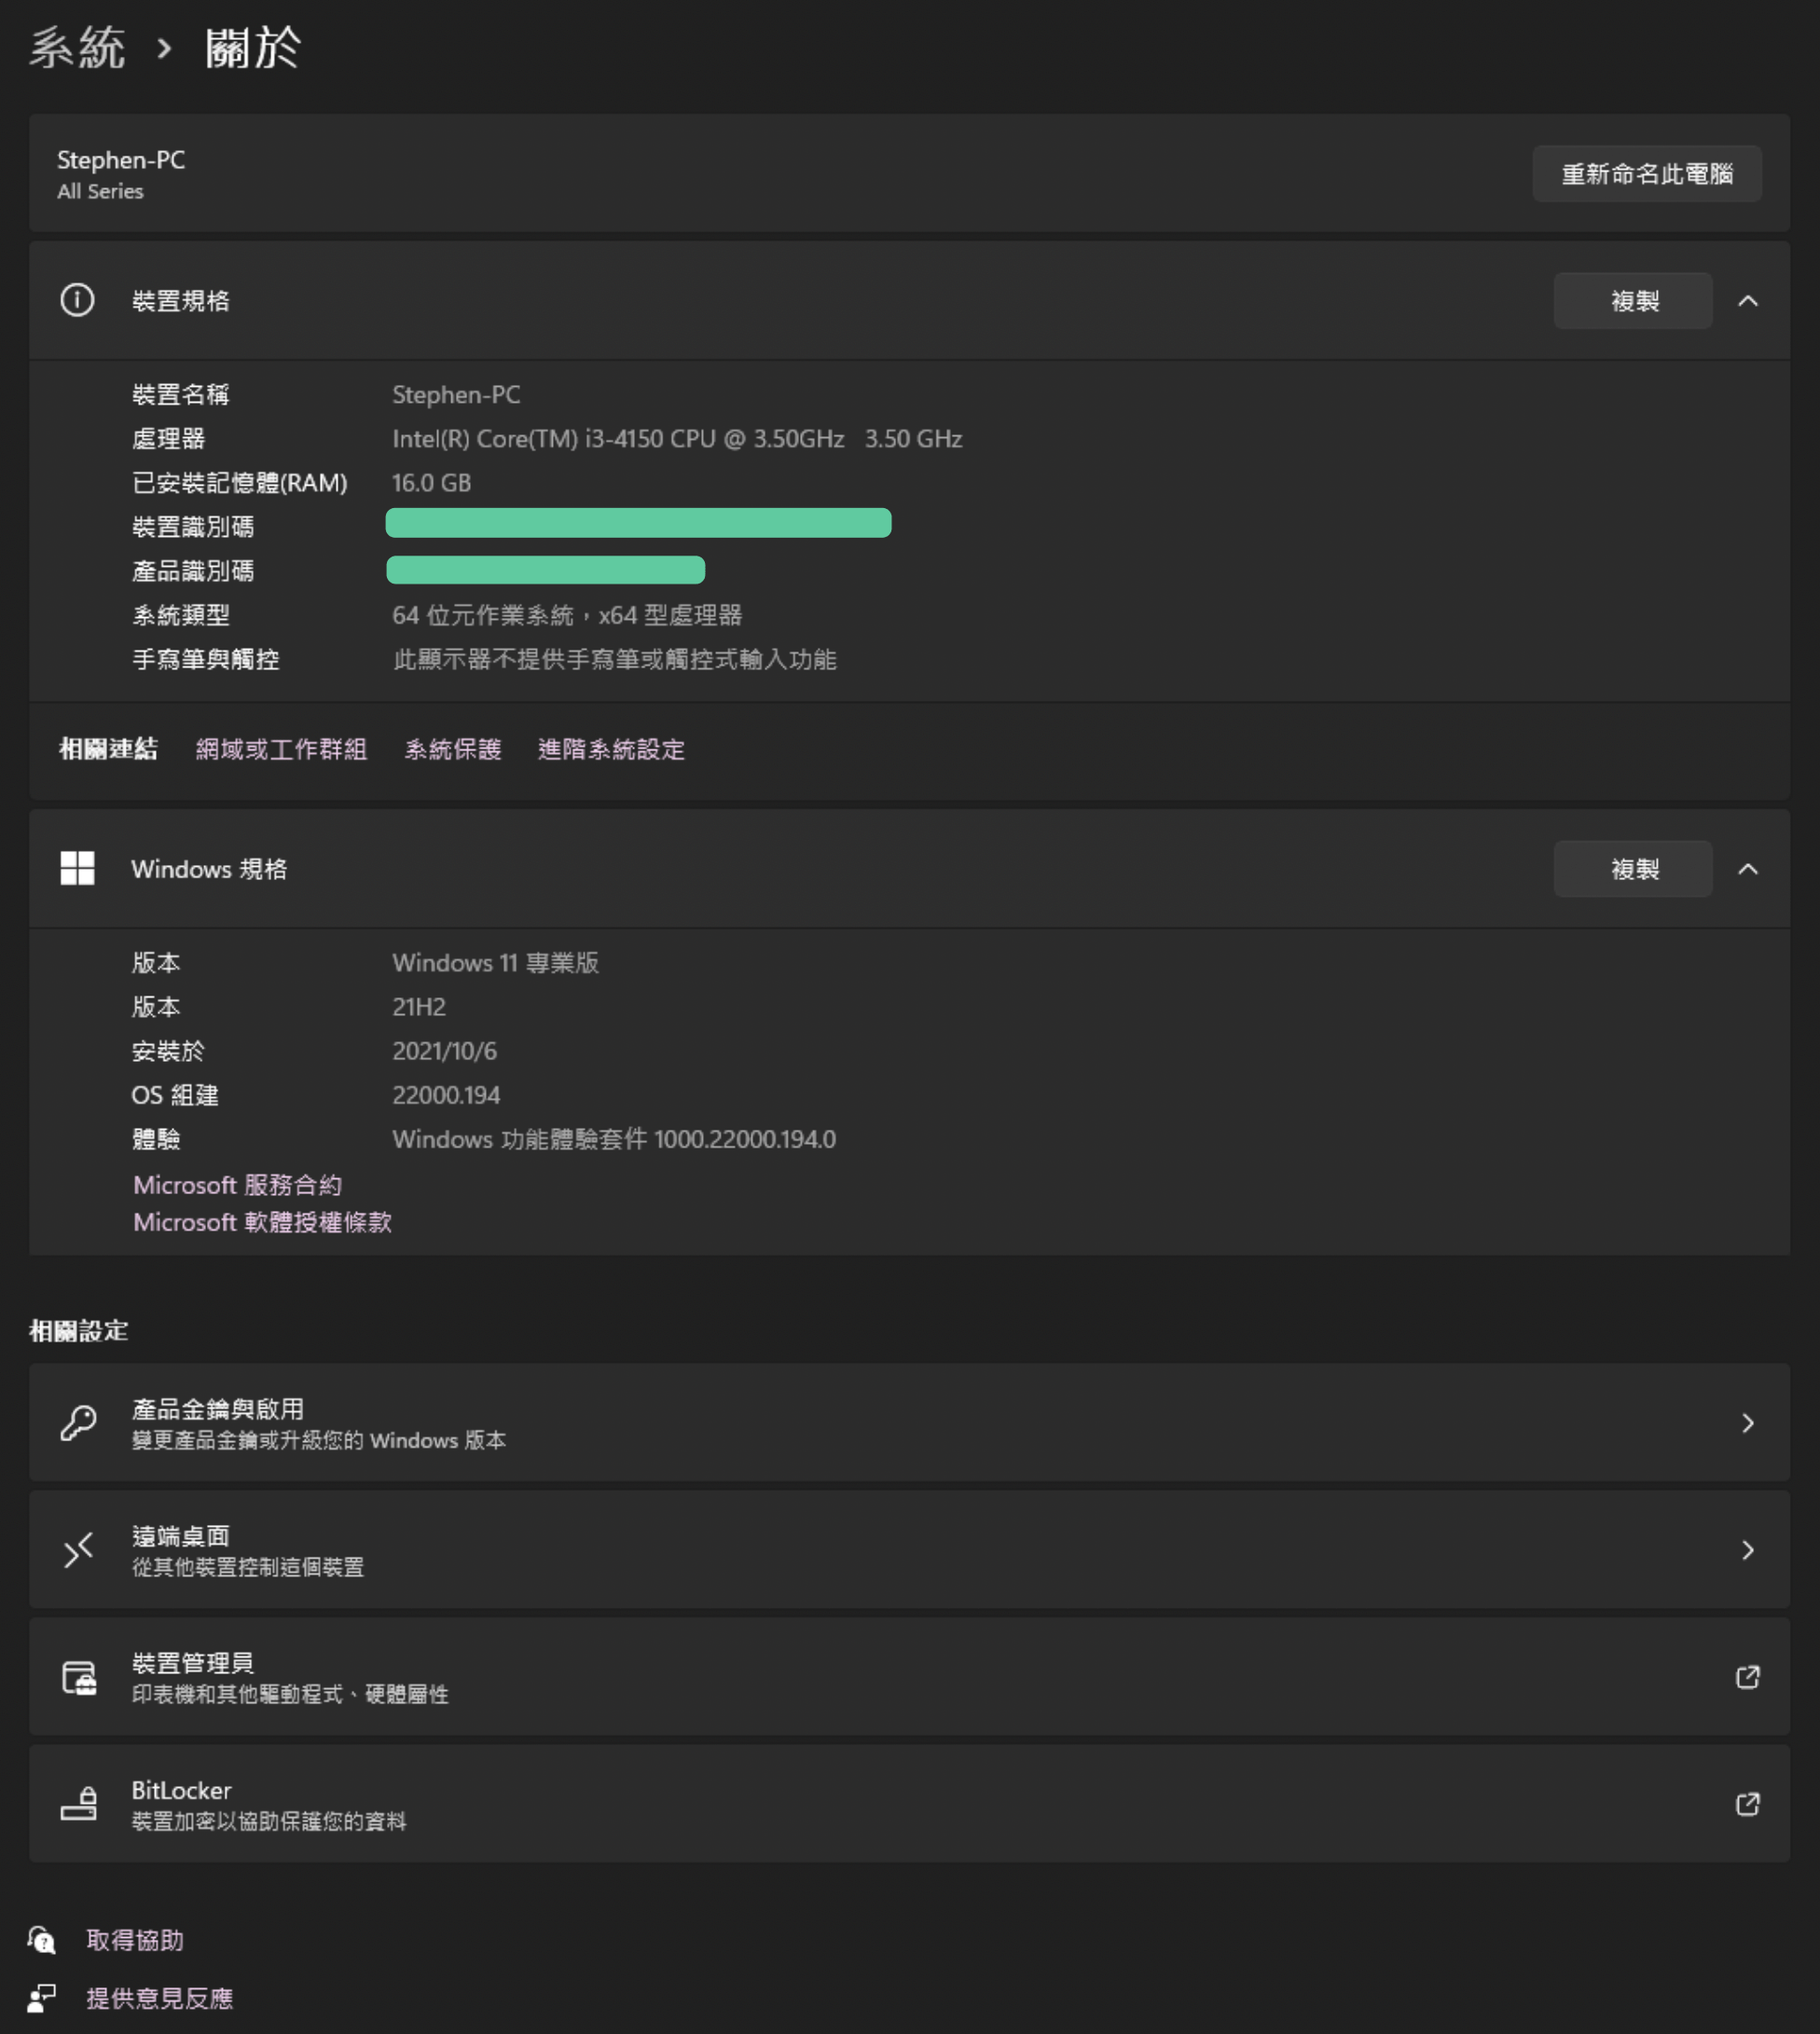The width and height of the screenshot is (1820, 2034).
Task: Open the 裝置管理員 card
Action: [x=909, y=1677]
